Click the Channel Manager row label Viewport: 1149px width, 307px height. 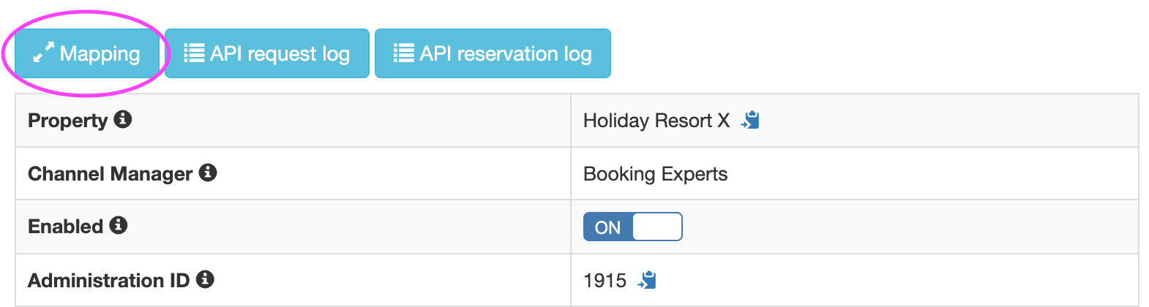coord(110,174)
